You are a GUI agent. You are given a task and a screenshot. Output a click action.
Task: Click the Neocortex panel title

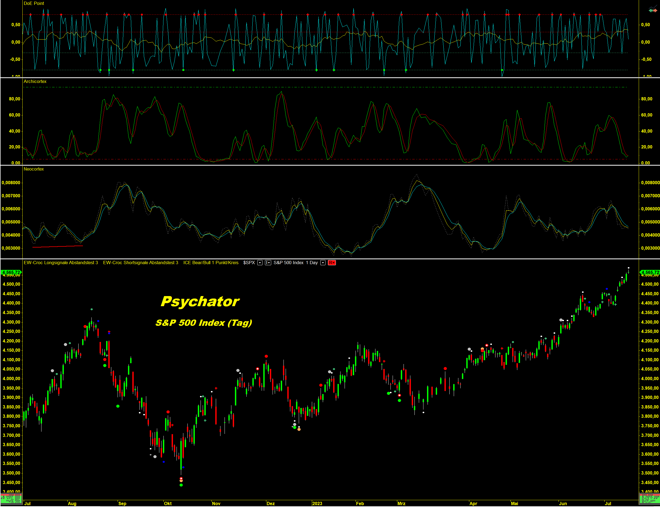coord(34,169)
